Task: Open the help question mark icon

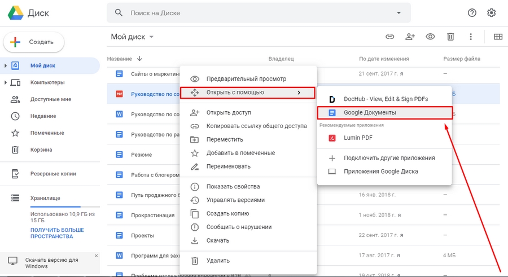Action: click(x=472, y=12)
